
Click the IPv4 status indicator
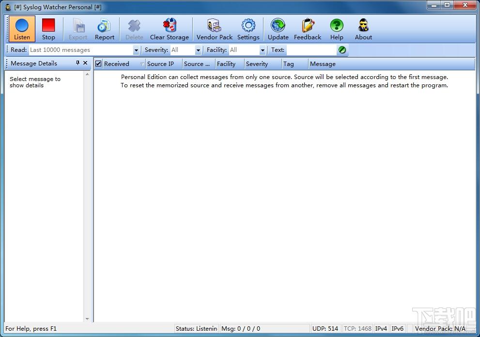[381, 328]
